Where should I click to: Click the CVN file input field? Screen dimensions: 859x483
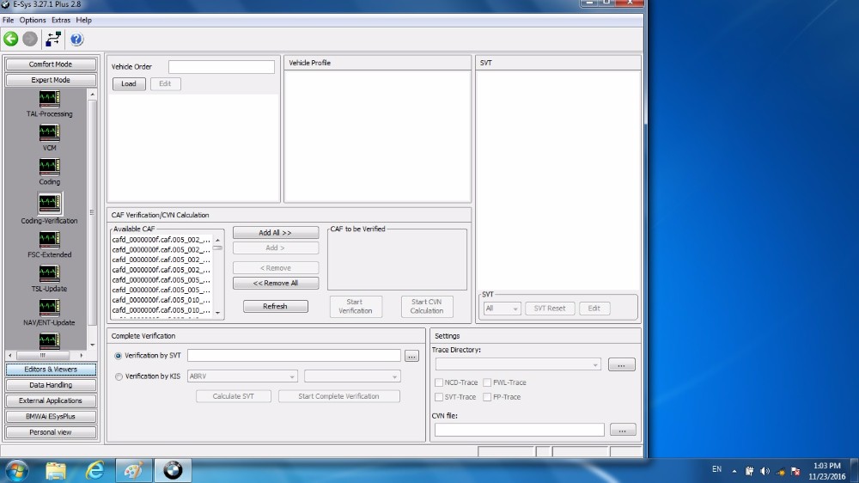tap(519, 430)
